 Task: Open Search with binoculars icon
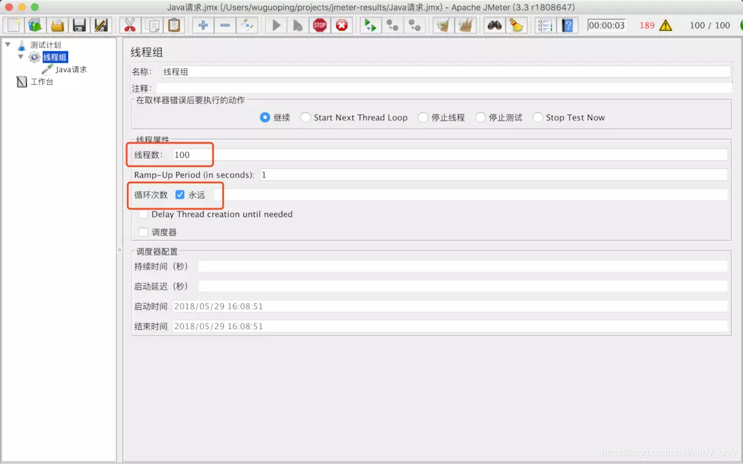(x=494, y=25)
